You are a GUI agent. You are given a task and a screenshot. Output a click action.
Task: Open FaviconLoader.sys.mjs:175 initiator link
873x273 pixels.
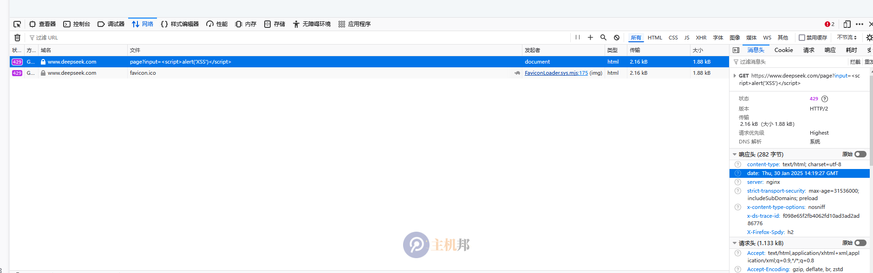pyautogui.click(x=556, y=73)
